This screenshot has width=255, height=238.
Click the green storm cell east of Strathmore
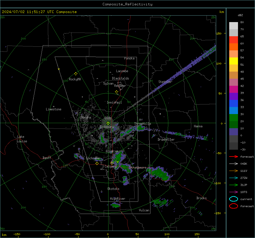[159, 174]
